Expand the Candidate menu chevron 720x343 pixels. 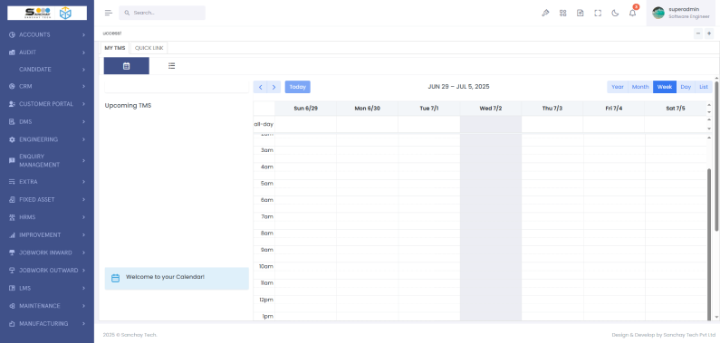(x=83, y=70)
